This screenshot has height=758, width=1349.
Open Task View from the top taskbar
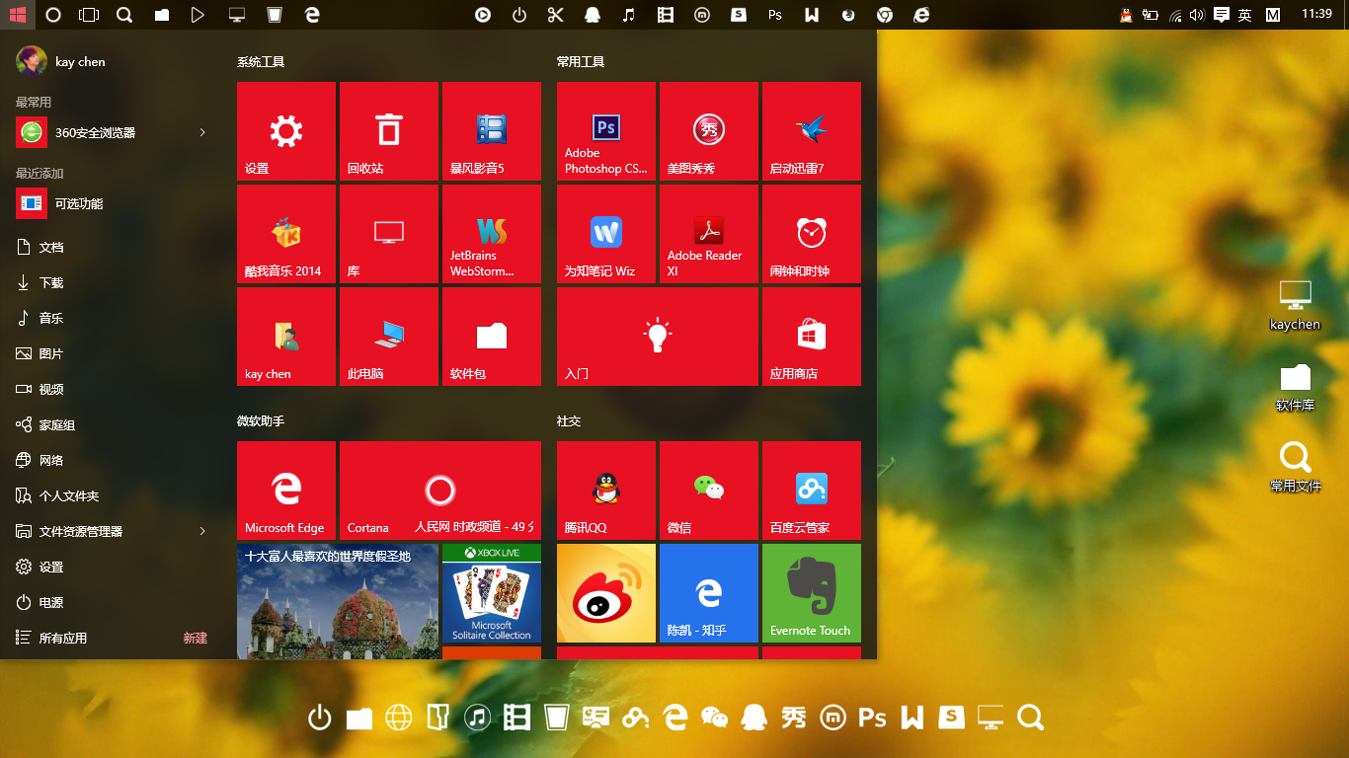pos(89,15)
